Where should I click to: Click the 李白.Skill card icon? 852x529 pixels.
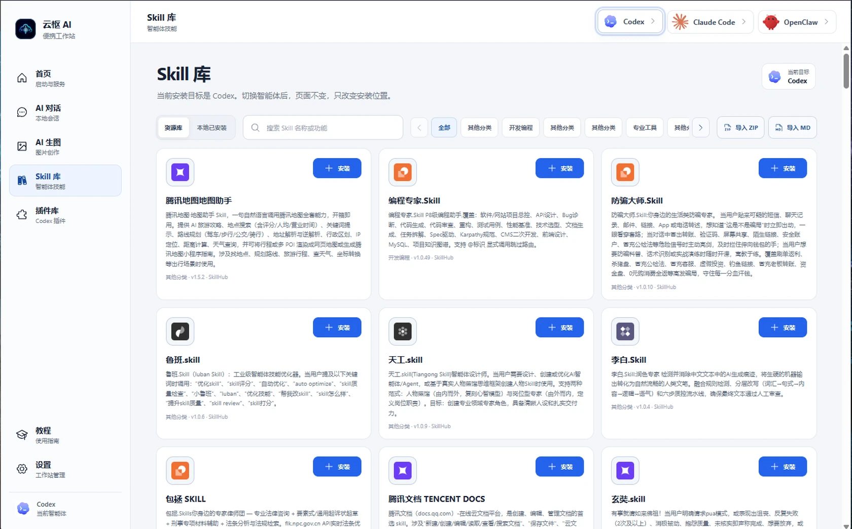click(x=625, y=331)
